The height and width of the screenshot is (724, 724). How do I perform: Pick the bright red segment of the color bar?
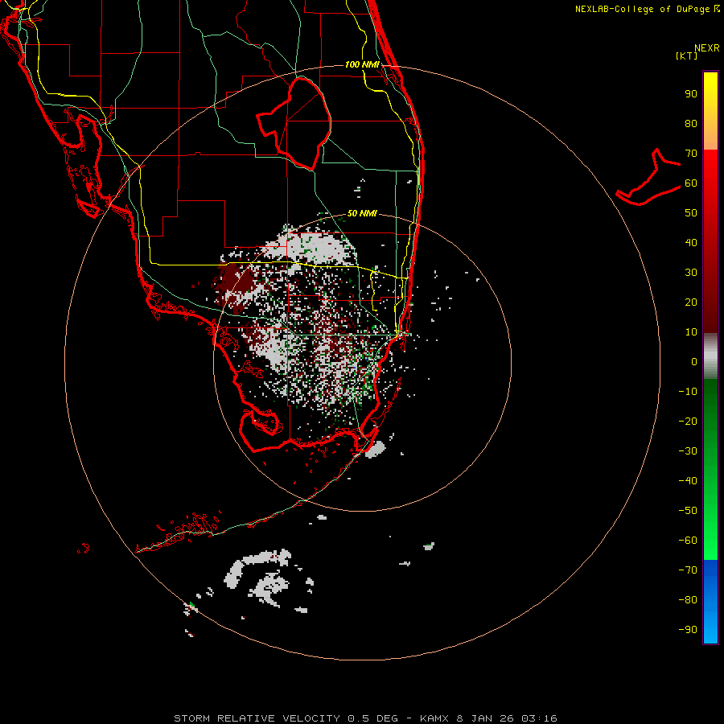[710, 171]
